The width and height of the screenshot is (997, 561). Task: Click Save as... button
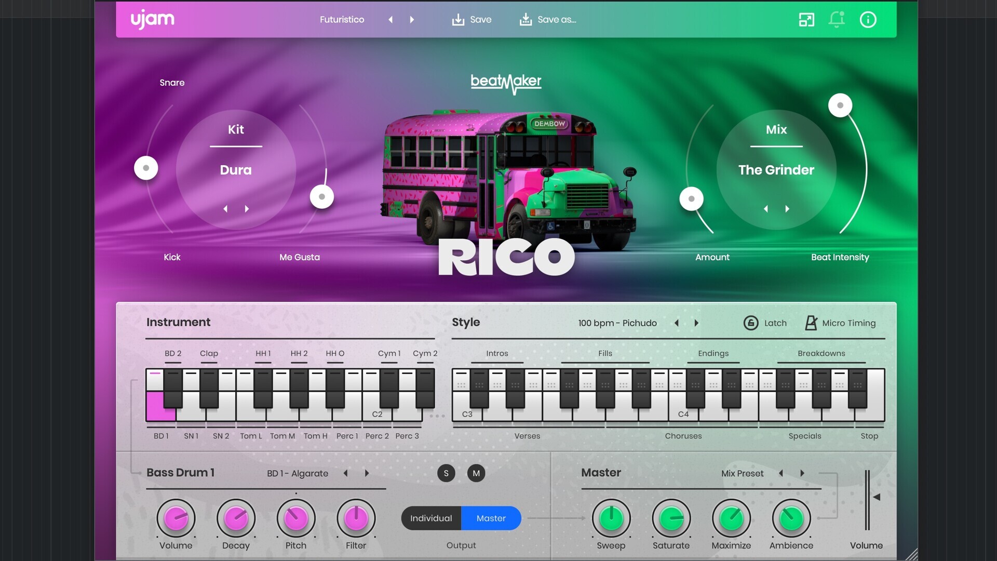[548, 20]
